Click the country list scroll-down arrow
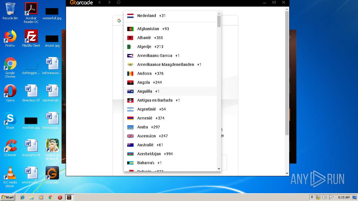The height and width of the screenshot is (201, 358). tap(219, 169)
